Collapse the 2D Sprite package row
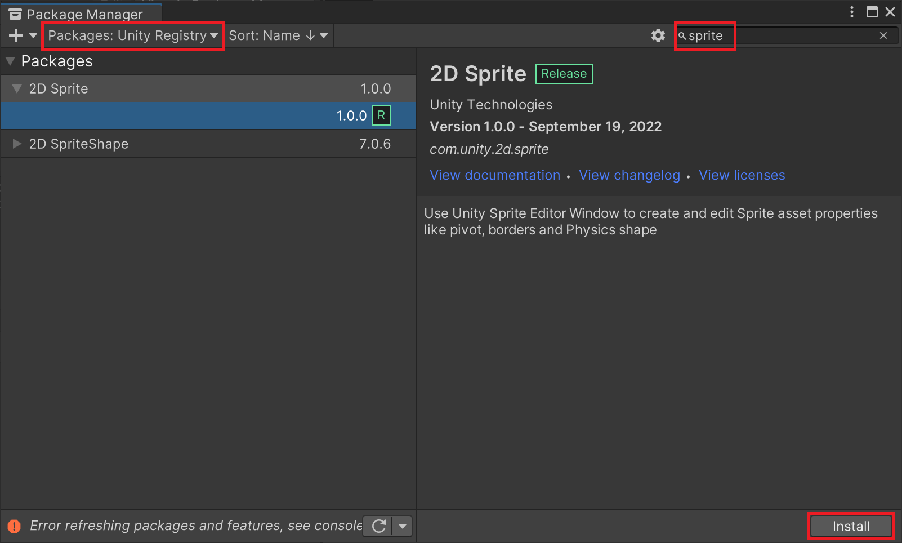902x543 pixels. 17,88
